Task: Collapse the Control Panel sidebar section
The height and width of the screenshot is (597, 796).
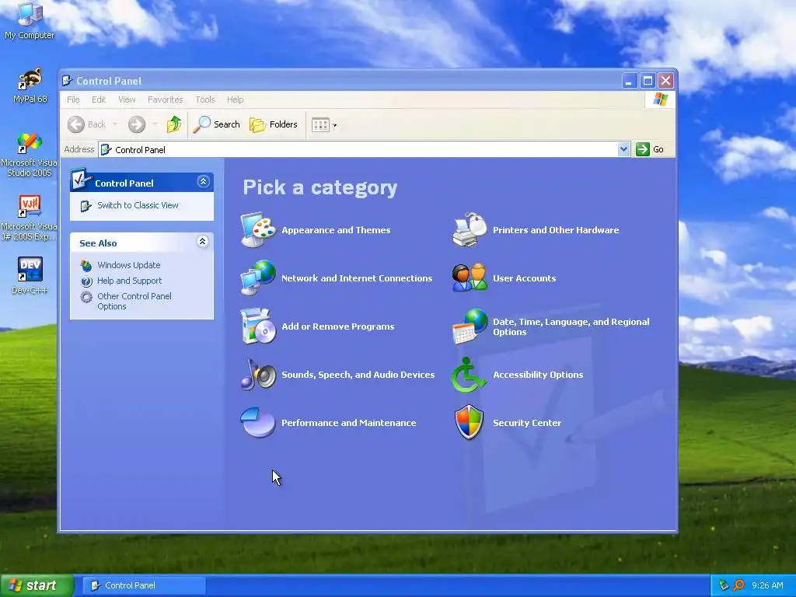Action: click(203, 182)
